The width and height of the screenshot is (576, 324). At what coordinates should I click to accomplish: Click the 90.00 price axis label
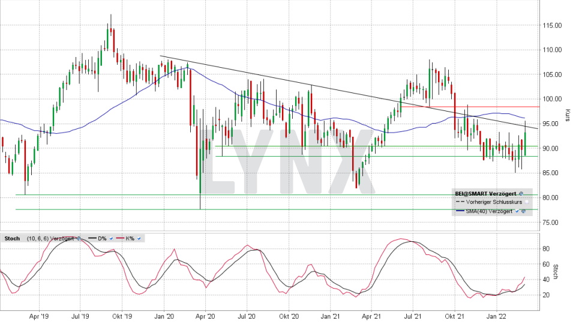click(552, 148)
